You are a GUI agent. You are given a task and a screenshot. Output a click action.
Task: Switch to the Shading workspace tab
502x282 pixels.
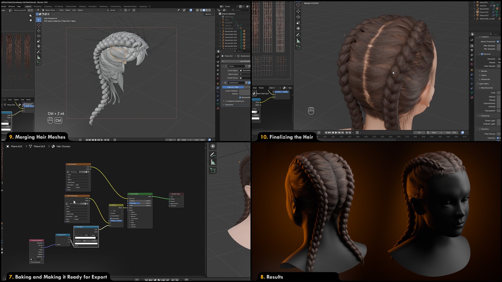coord(82,7)
